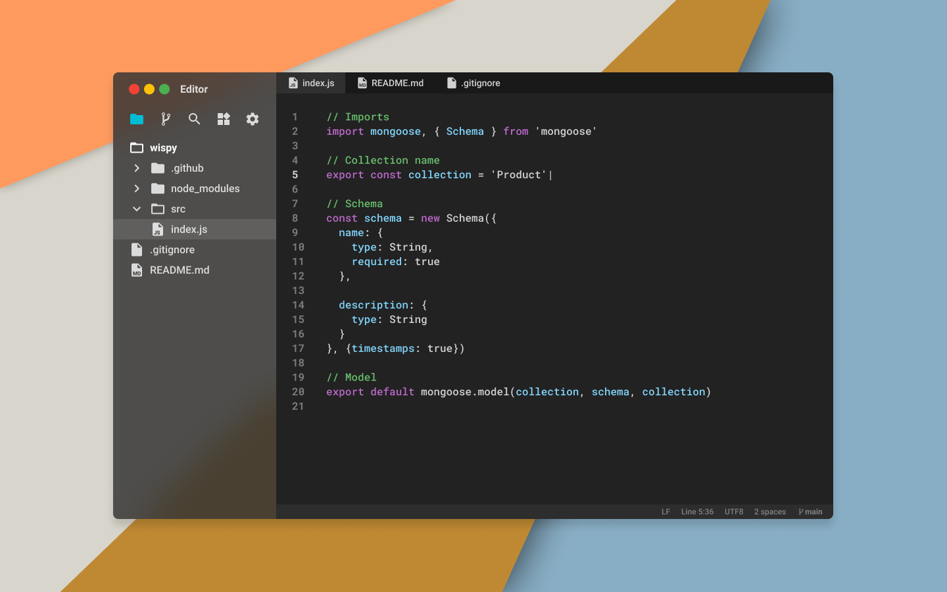This screenshot has height=592, width=947.
Task: Select index.js in the file tree
Action: click(x=195, y=230)
